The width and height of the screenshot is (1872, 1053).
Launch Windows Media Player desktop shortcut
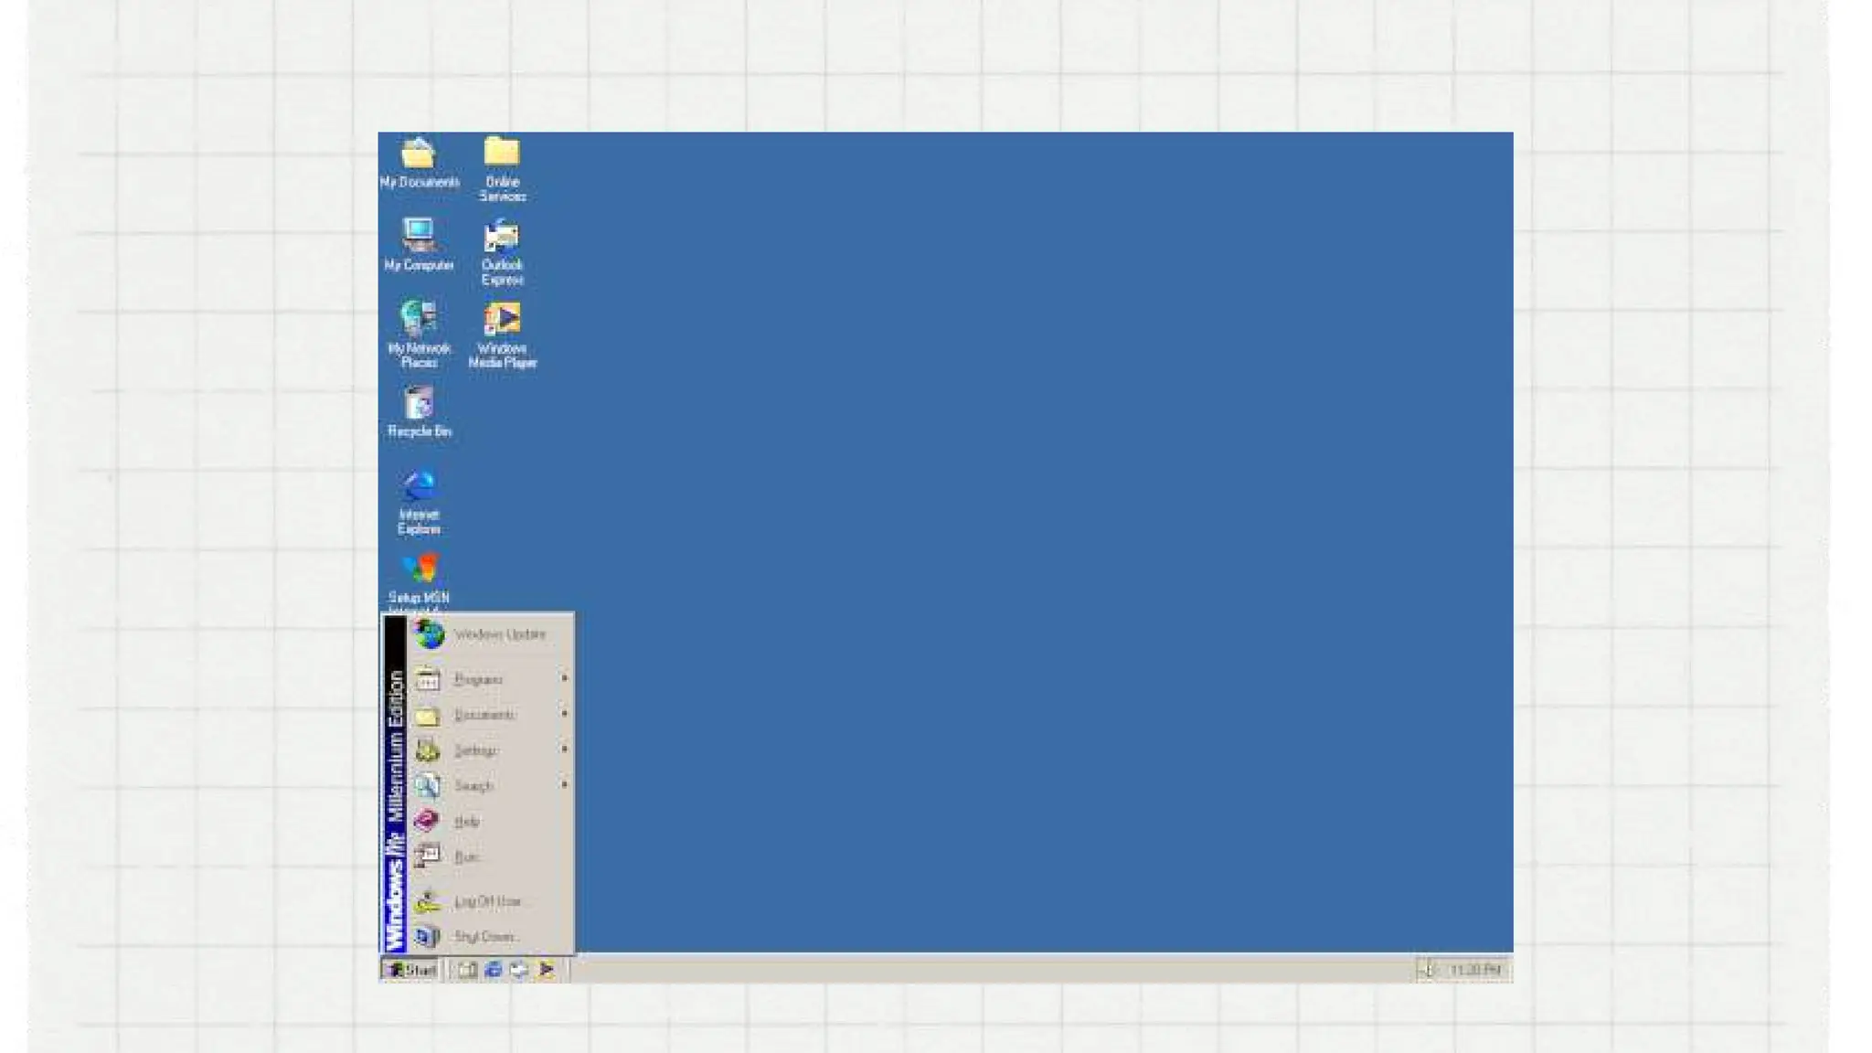coord(502,320)
